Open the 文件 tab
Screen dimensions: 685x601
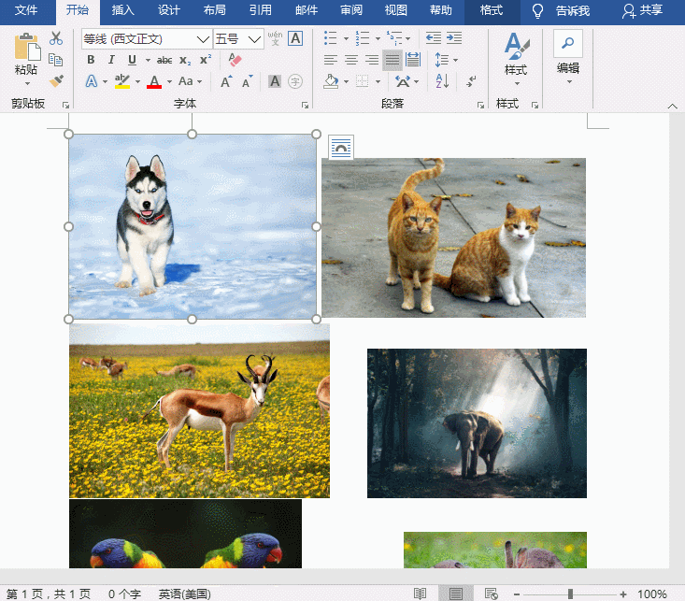(26, 10)
